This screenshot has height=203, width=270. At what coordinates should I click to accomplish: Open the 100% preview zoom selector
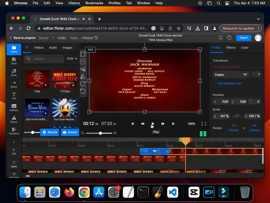191,124
